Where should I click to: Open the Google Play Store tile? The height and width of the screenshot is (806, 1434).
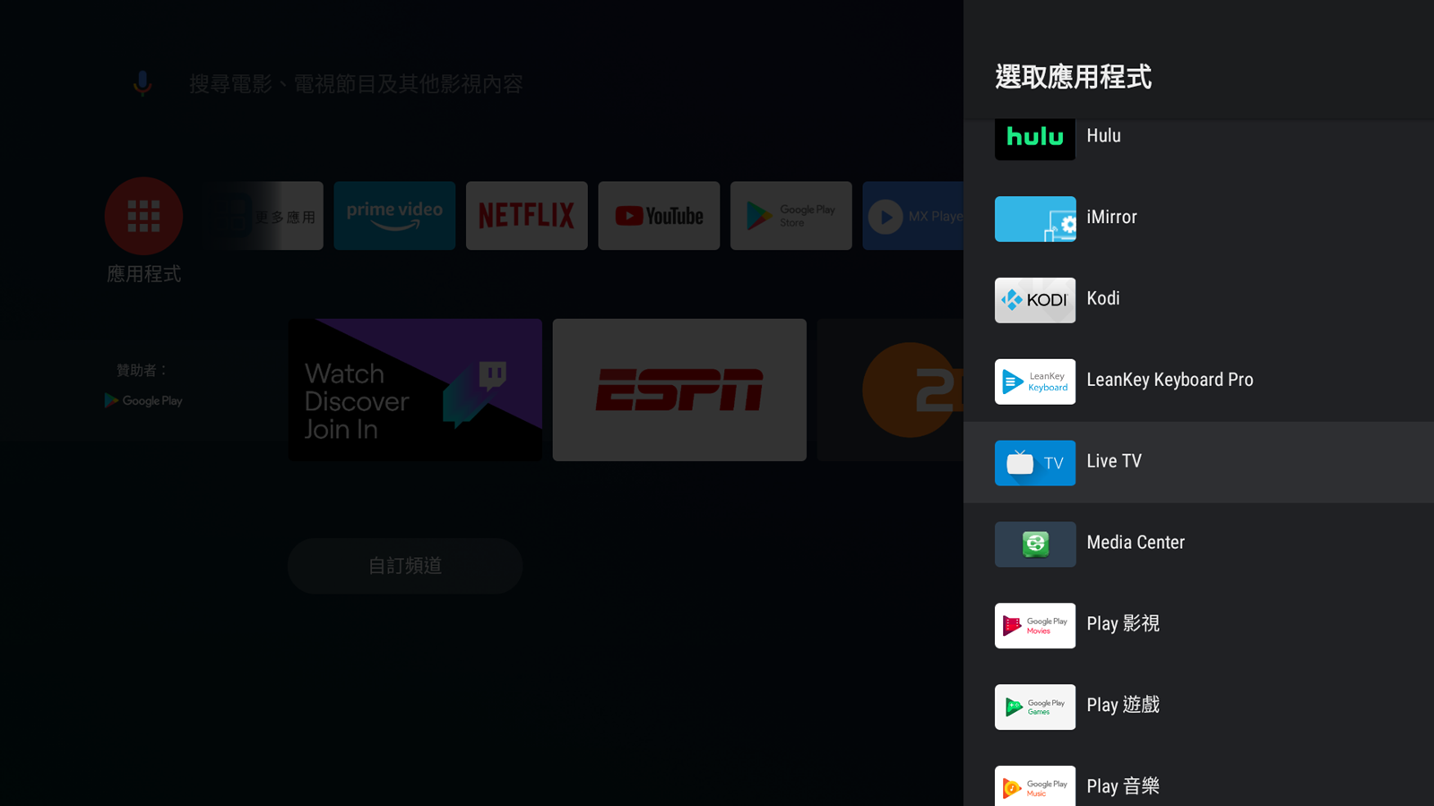(790, 216)
